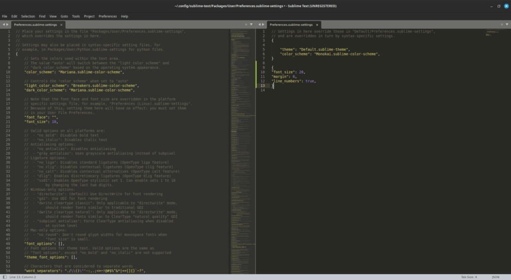Open the Tools menu

tap(76, 16)
